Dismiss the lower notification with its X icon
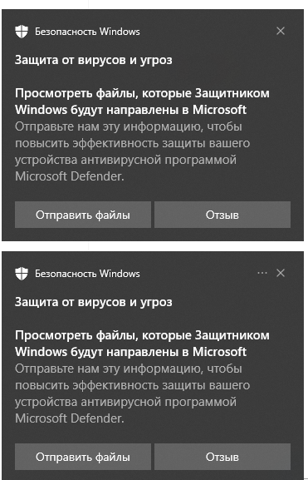Viewport: 308px width, 480px height. 281,273
